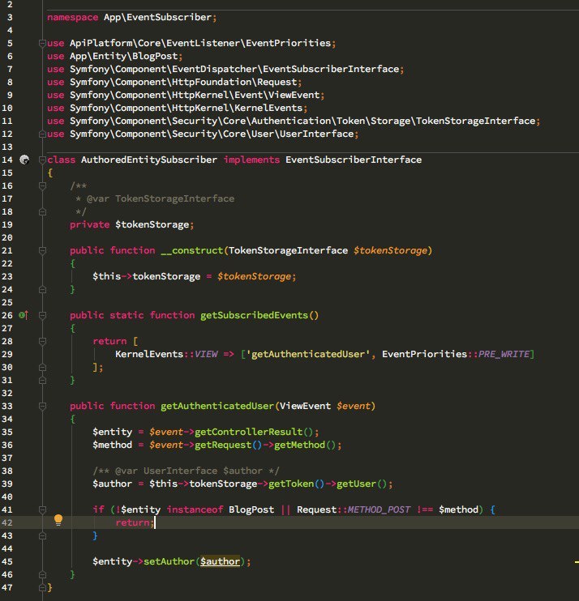Click KernelEvents::VIEW on line 29
Viewport: 579px width, 601px height.
pyautogui.click(x=166, y=354)
